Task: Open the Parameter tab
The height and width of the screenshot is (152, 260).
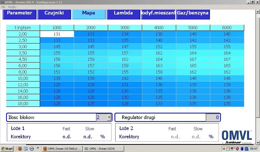Action: point(20,14)
